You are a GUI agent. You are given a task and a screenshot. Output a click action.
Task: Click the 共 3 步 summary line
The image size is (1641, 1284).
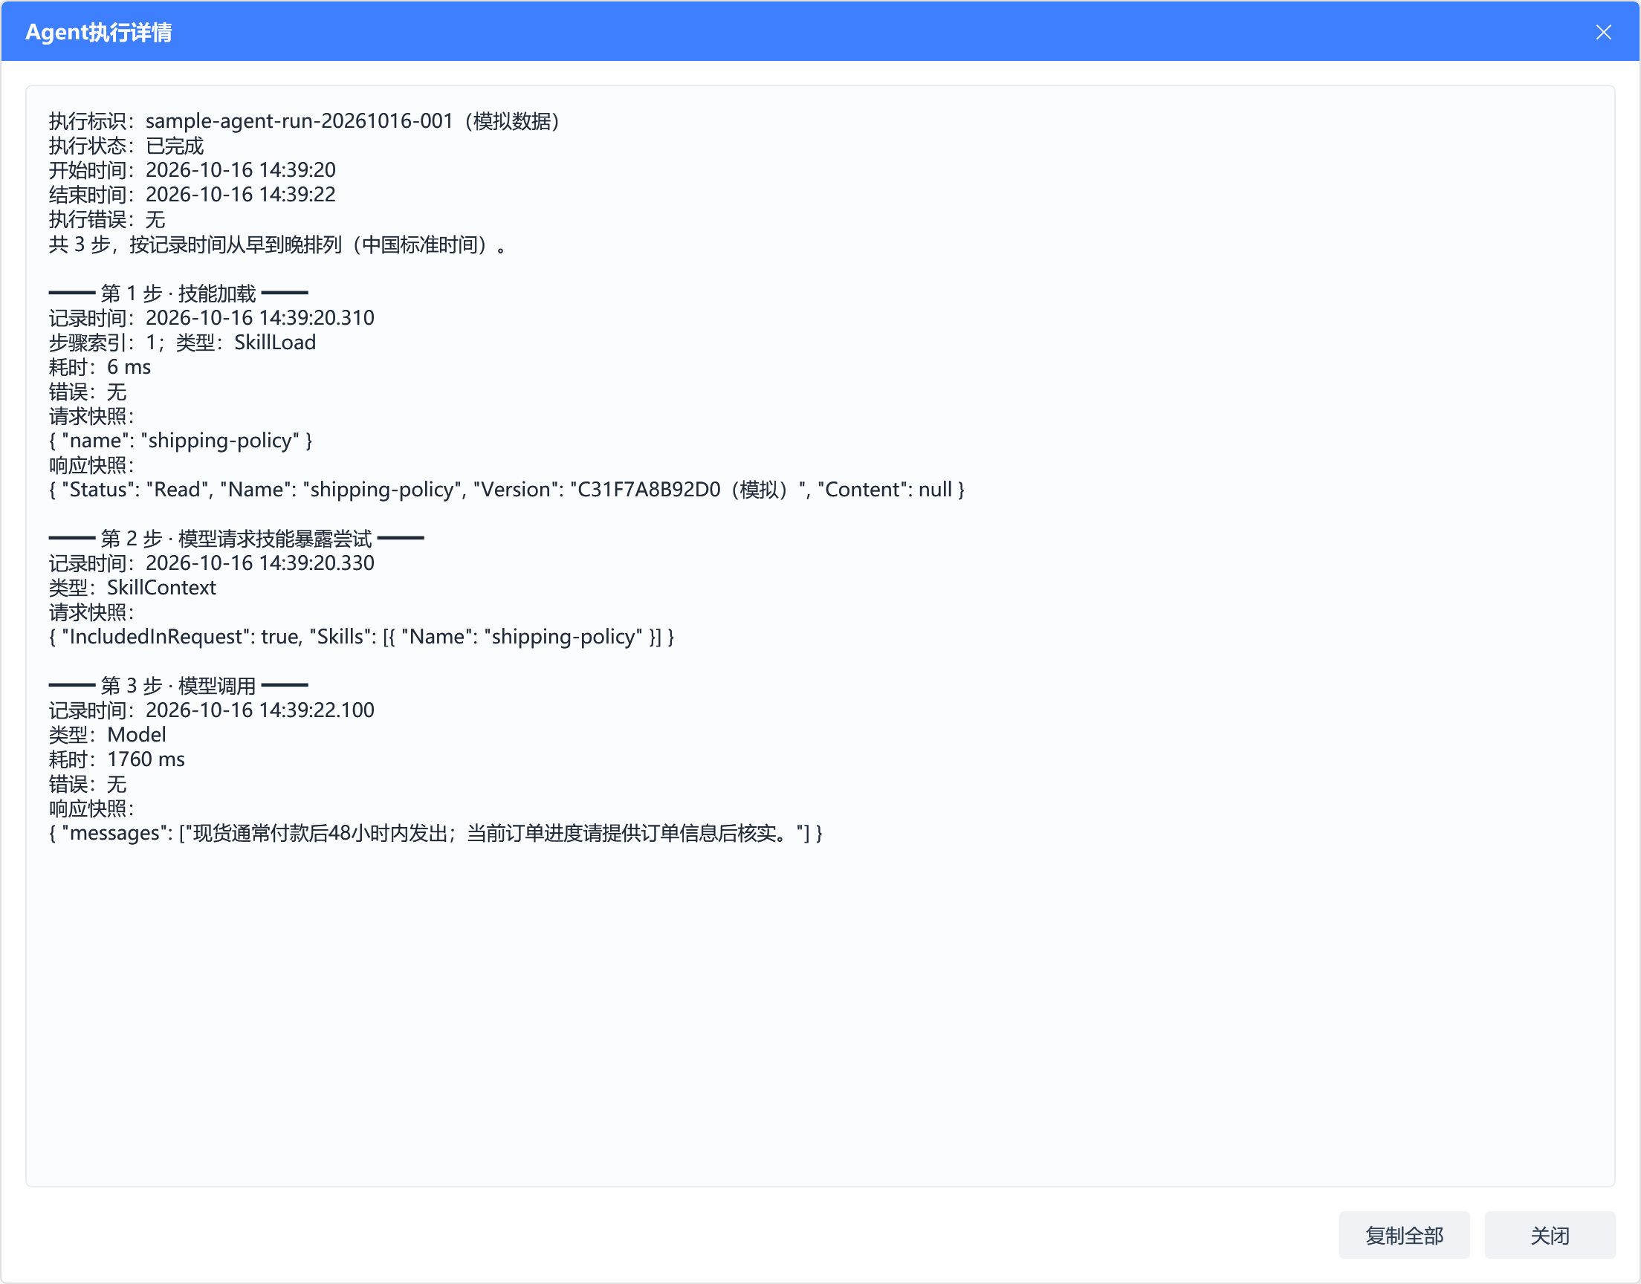pyautogui.click(x=278, y=244)
